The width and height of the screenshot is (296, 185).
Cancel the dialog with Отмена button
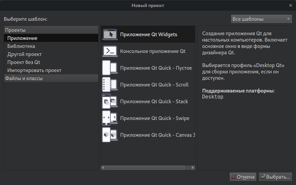coord(243,177)
